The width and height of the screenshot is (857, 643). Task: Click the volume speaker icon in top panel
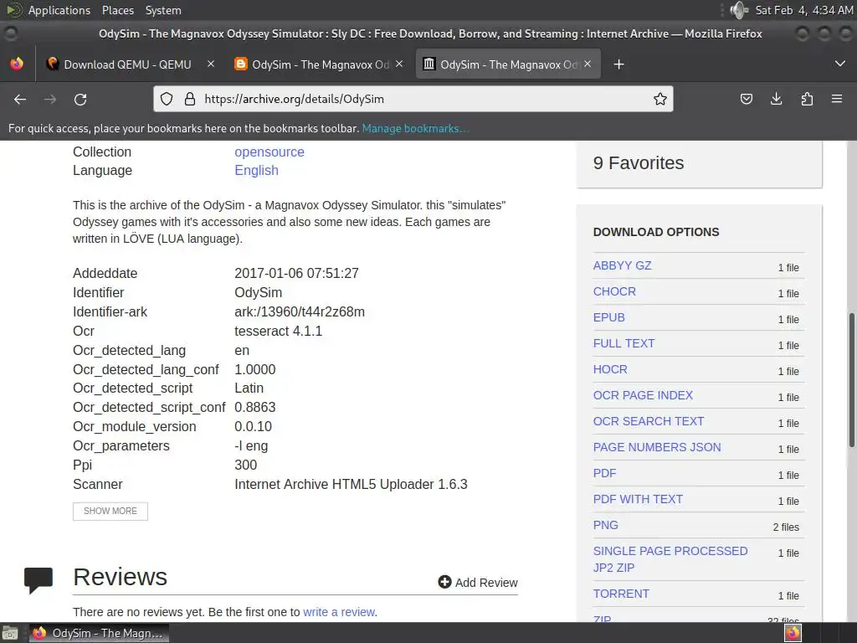(738, 10)
